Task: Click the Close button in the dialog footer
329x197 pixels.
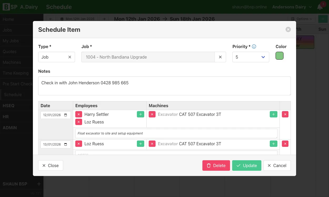Action: tap(51, 165)
